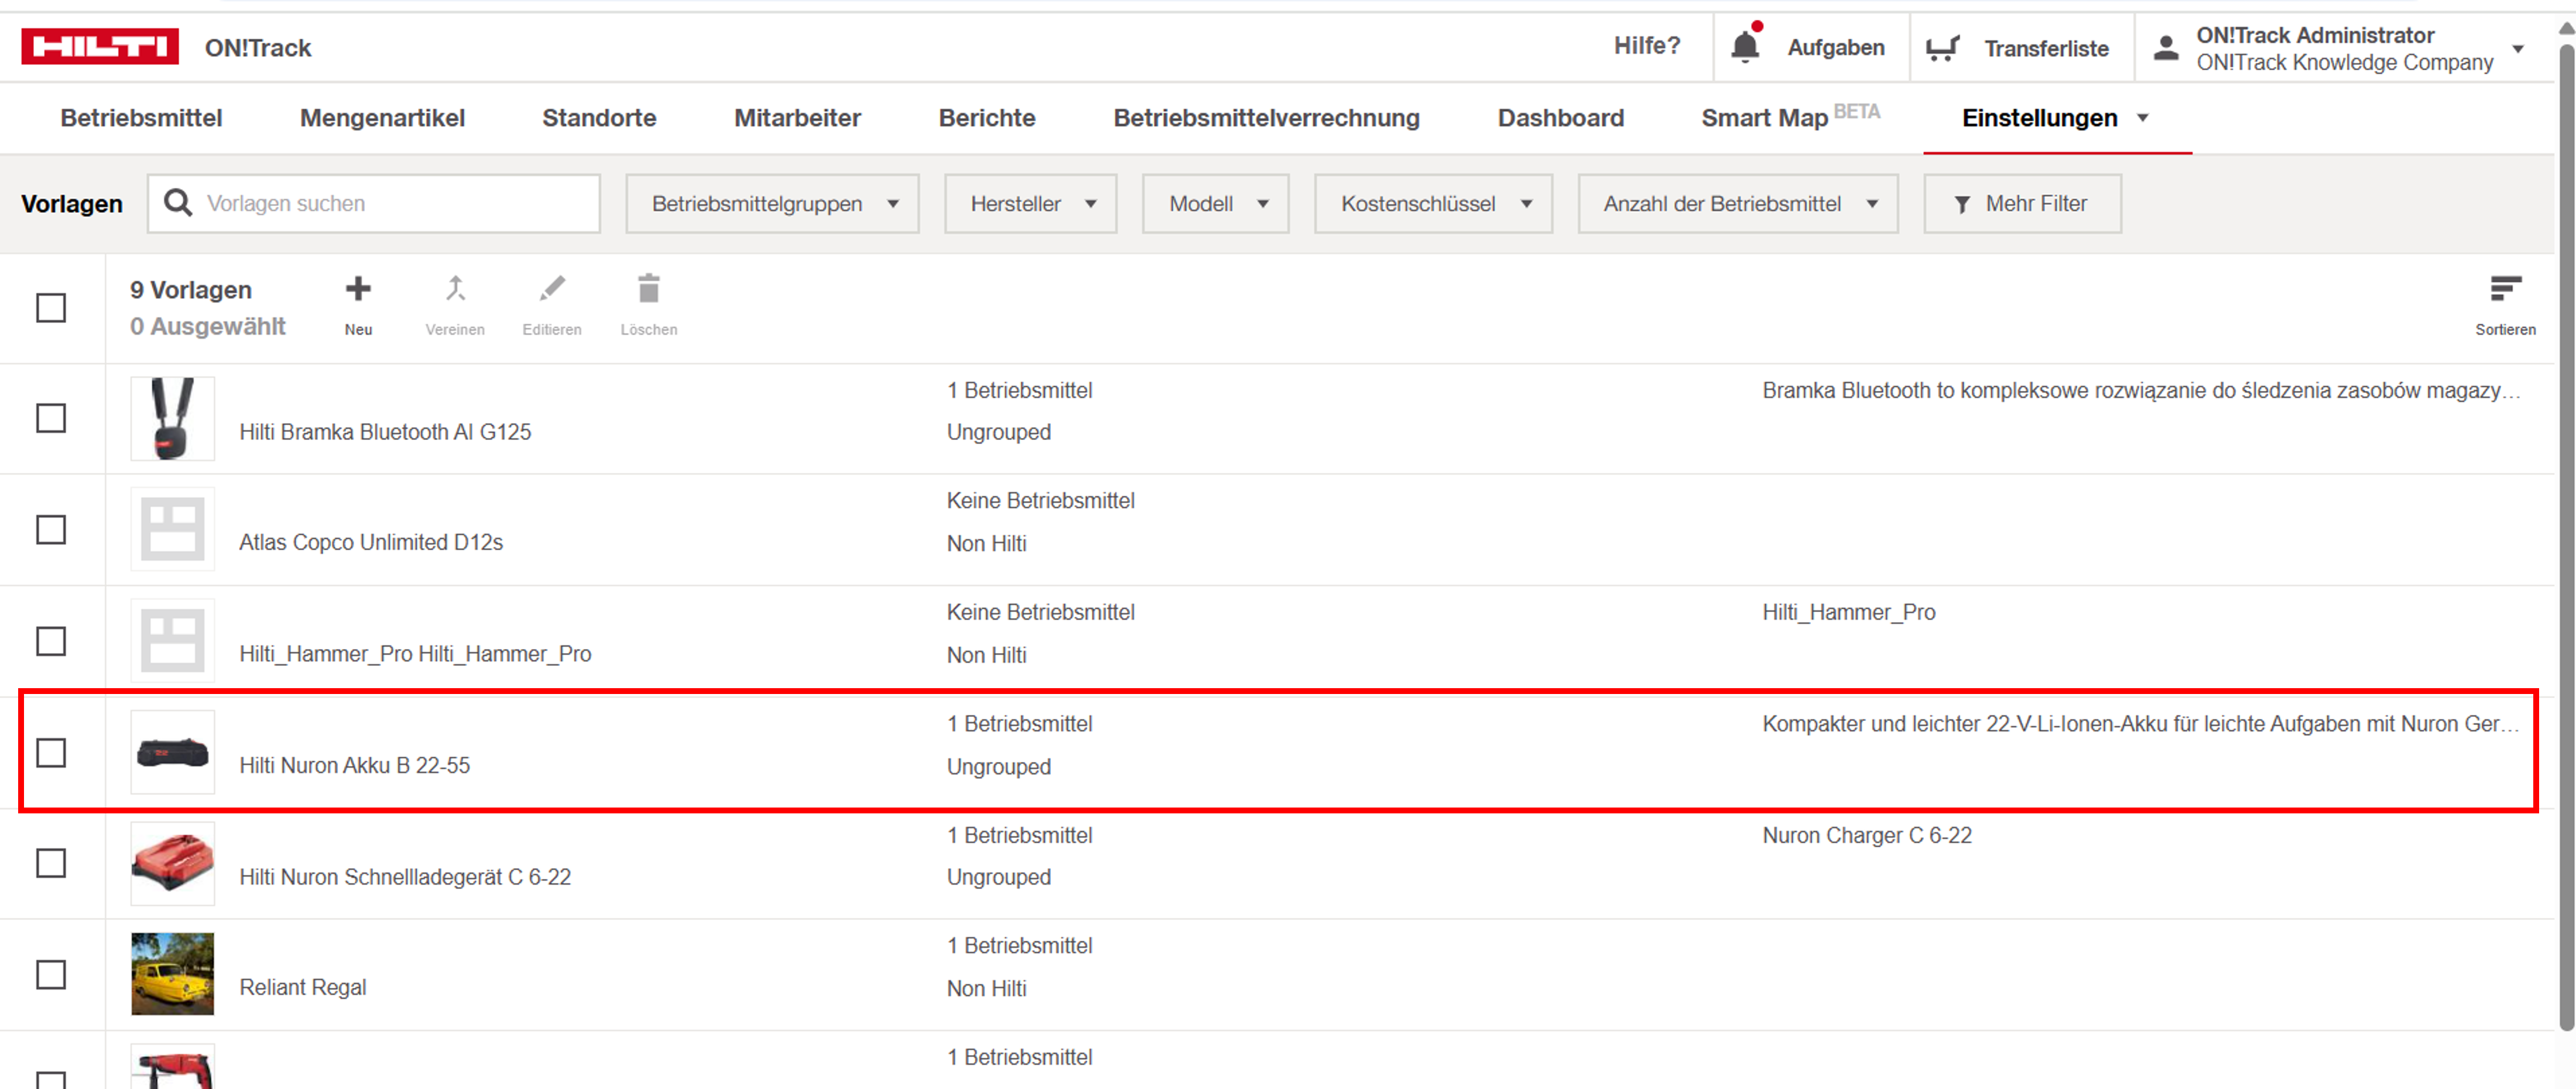Viewport: 2576px width, 1089px height.
Task: Expand the Modell filter dropdown
Action: point(1215,204)
